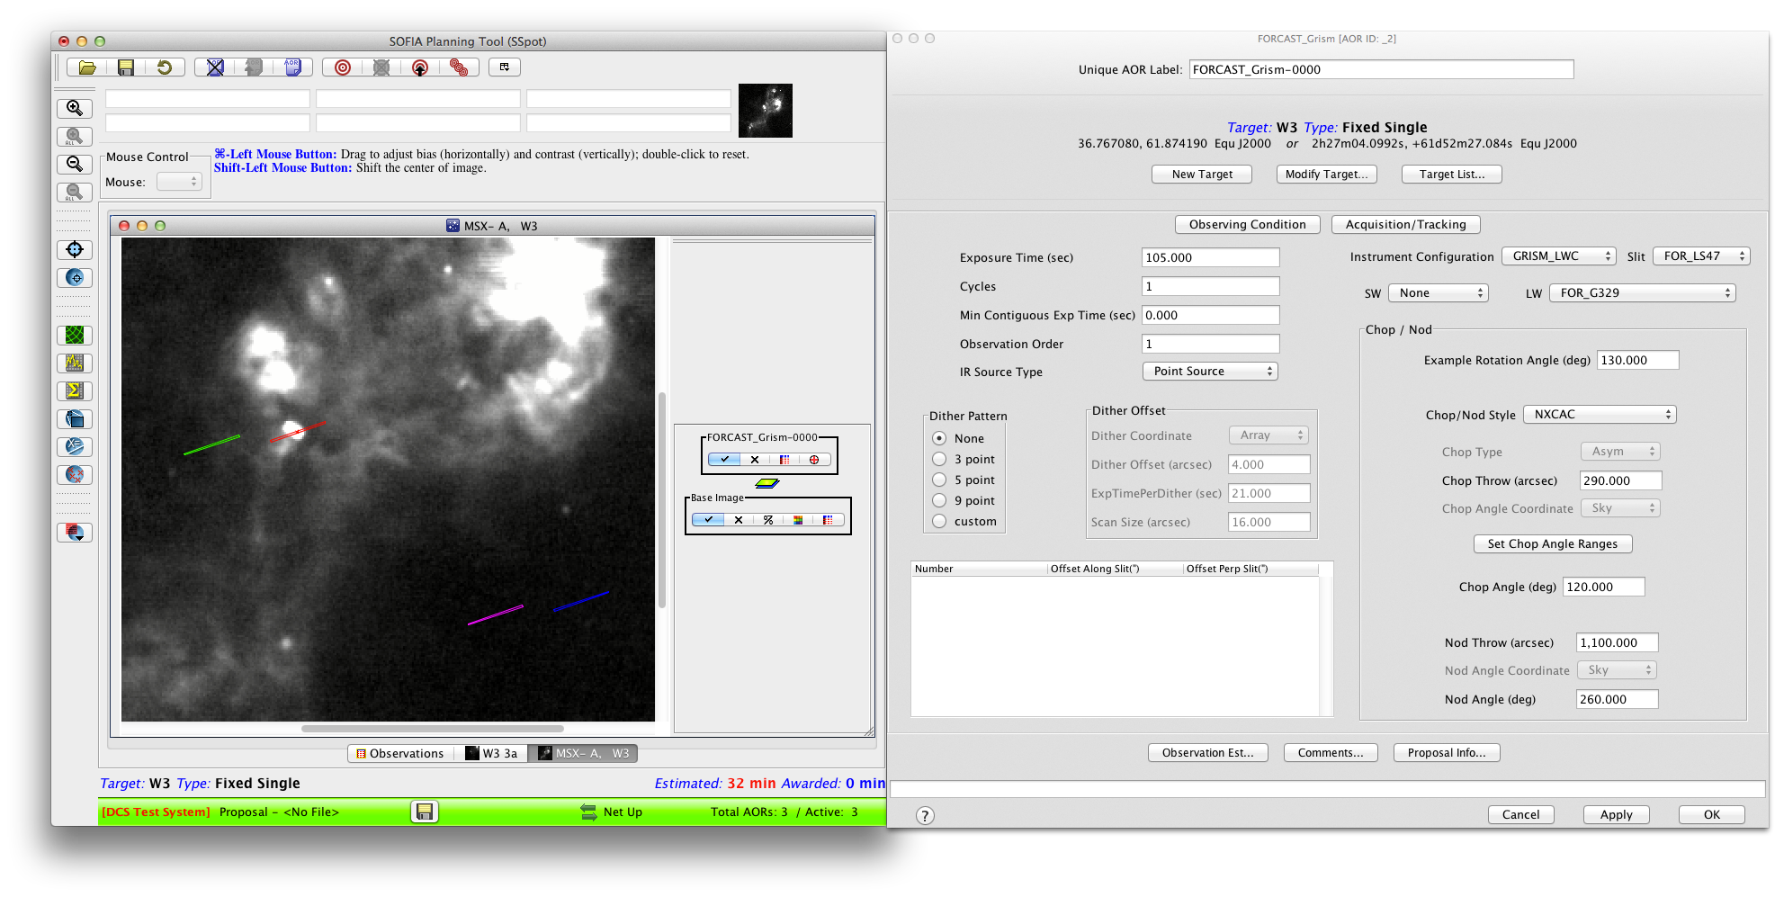Click the globe with red X marks icon
Screen dimensions: 1775x897
tap(75, 475)
